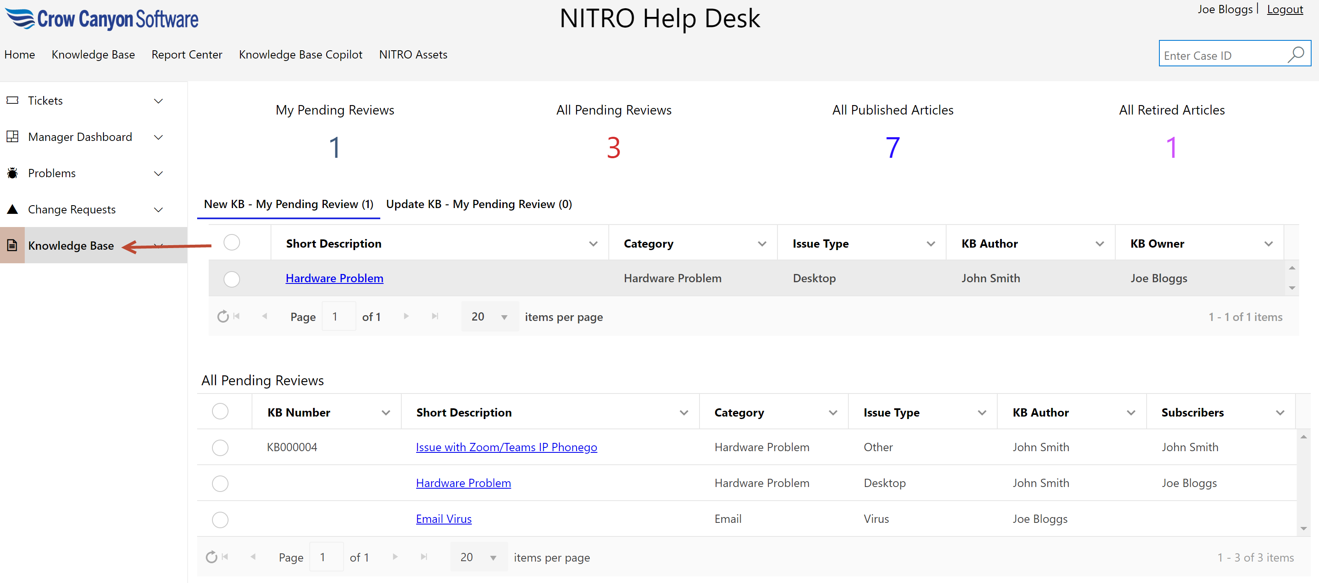Click the Problems bug icon
The image size is (1319, 583).
12,173
